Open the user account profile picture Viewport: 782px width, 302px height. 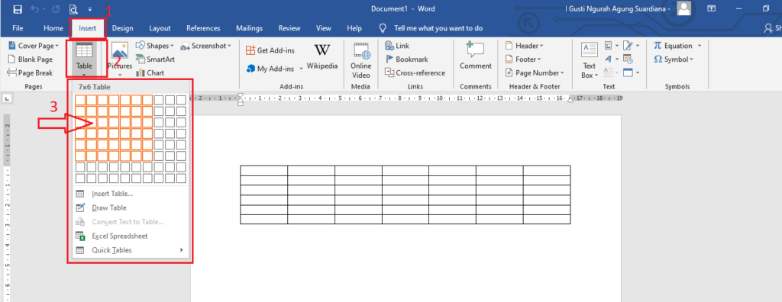pyautogui.click(x=684, y=8)
